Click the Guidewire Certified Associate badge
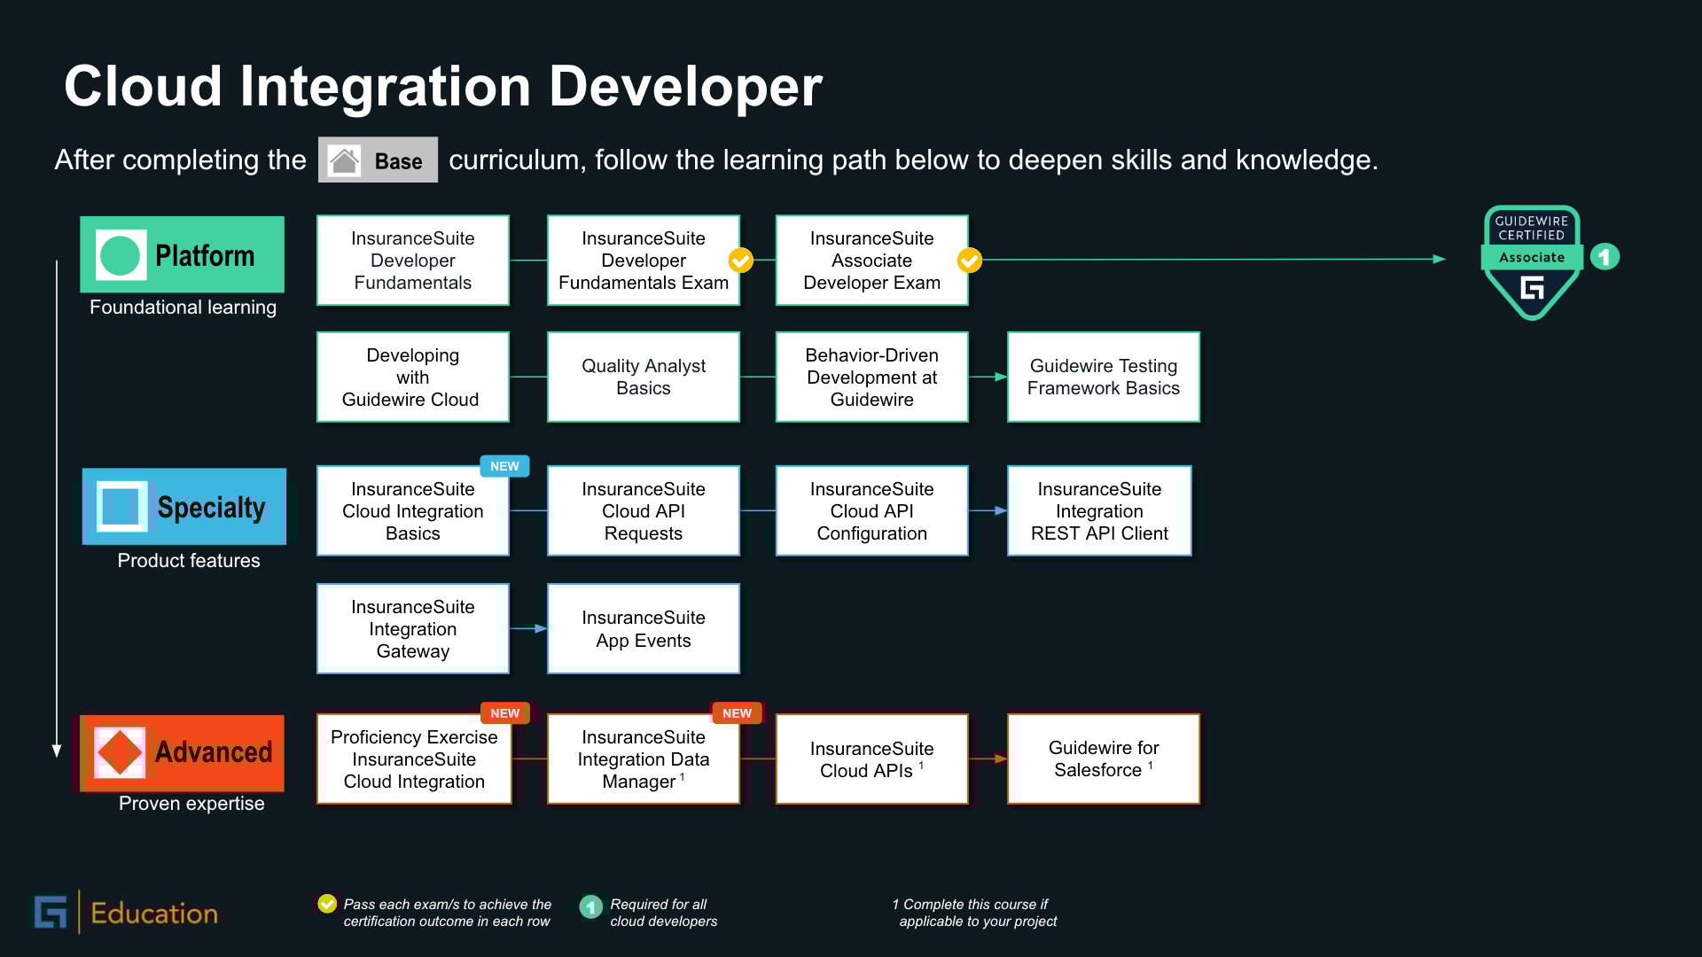 click(1531, 262)
